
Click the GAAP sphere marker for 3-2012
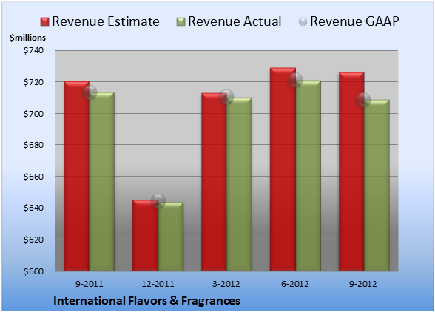tap(226, 97)
